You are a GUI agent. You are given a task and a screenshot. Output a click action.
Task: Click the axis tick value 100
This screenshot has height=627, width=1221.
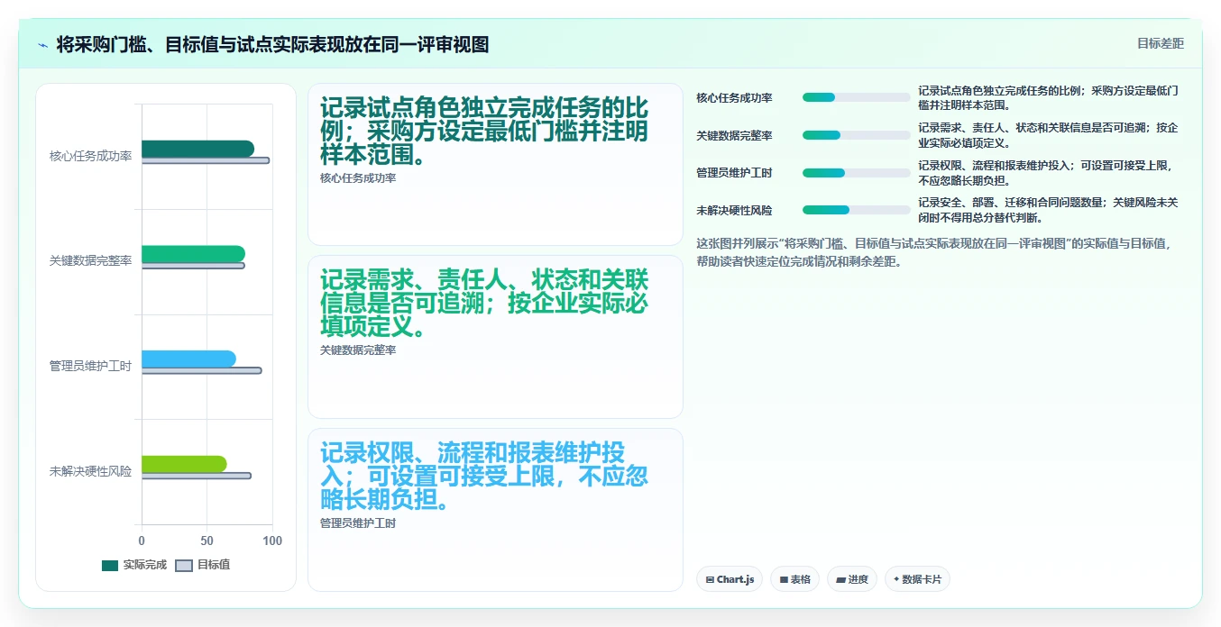click(272, 541)
